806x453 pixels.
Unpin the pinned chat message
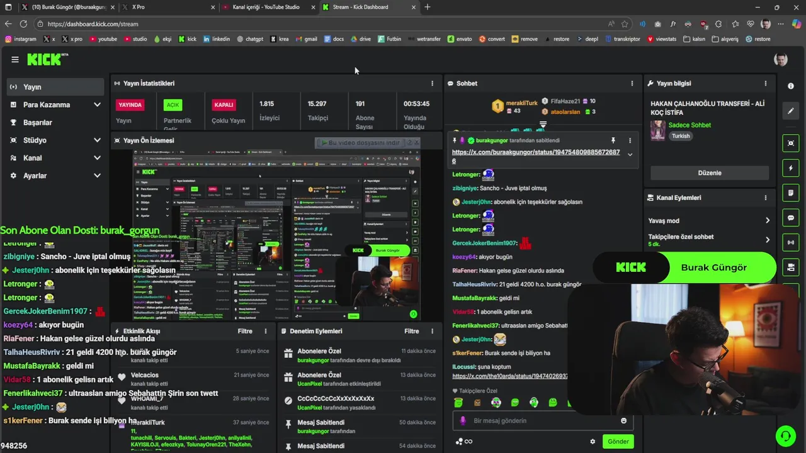point(613,140)
